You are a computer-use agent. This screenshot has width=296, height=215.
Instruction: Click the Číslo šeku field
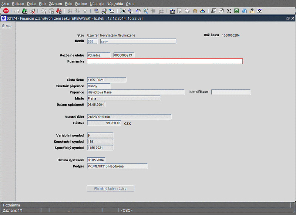click(107, 80)
